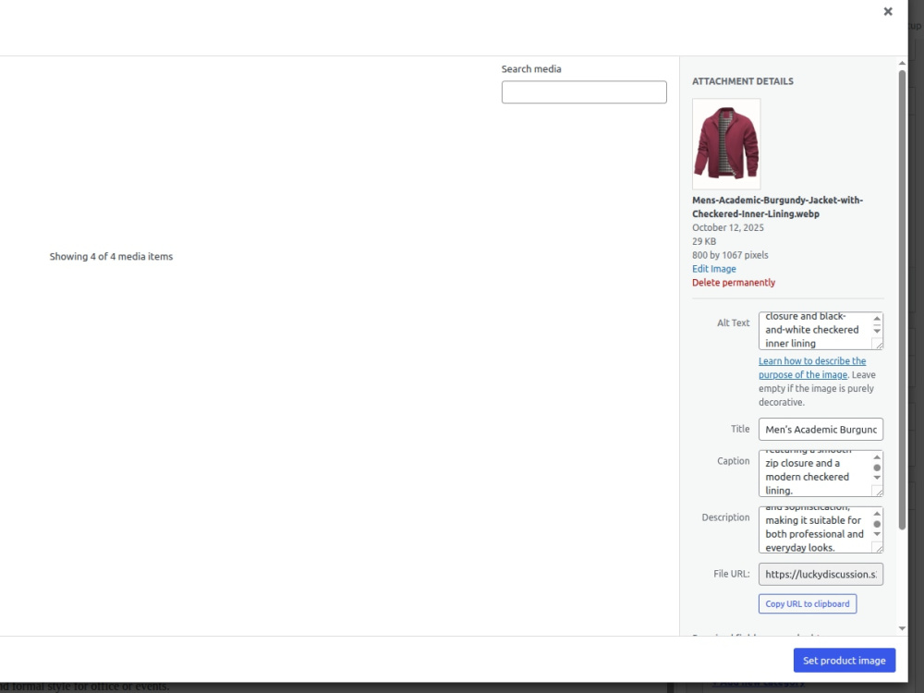Click sidebar scrollbar down arrow
924x693 pixels.
pyautogui.click(x=902, y=628)
